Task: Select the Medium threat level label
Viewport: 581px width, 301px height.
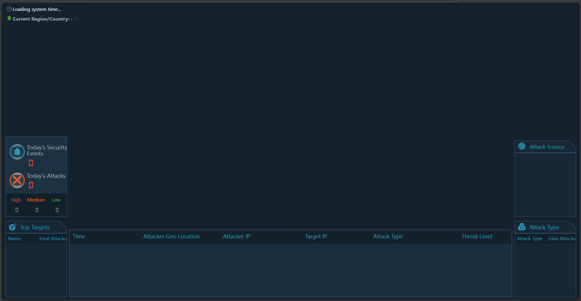Action: click(36, 200)
